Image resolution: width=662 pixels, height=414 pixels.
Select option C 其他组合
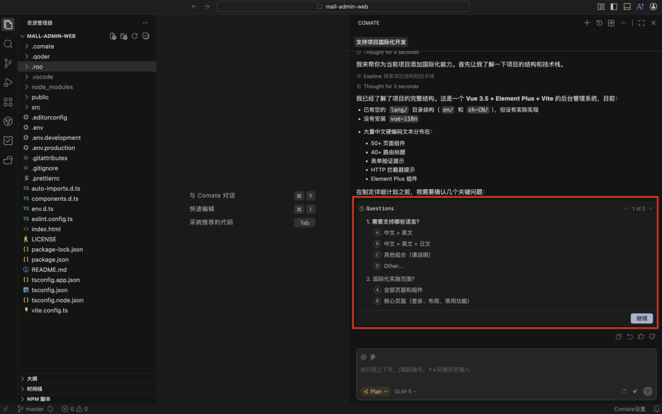click(x=402, y=255)
